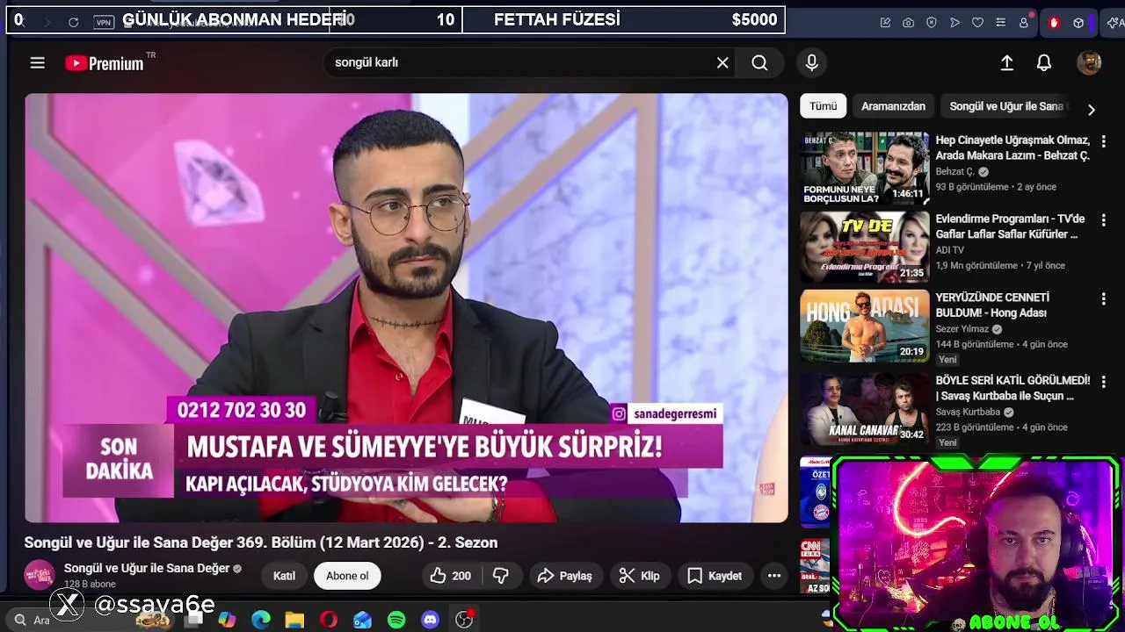Image resolution: width=1125 pixels, height=632 pixels.
Task: Open the ad blocker shield icon
Action: pyautogui.click(x=932, y=23)
